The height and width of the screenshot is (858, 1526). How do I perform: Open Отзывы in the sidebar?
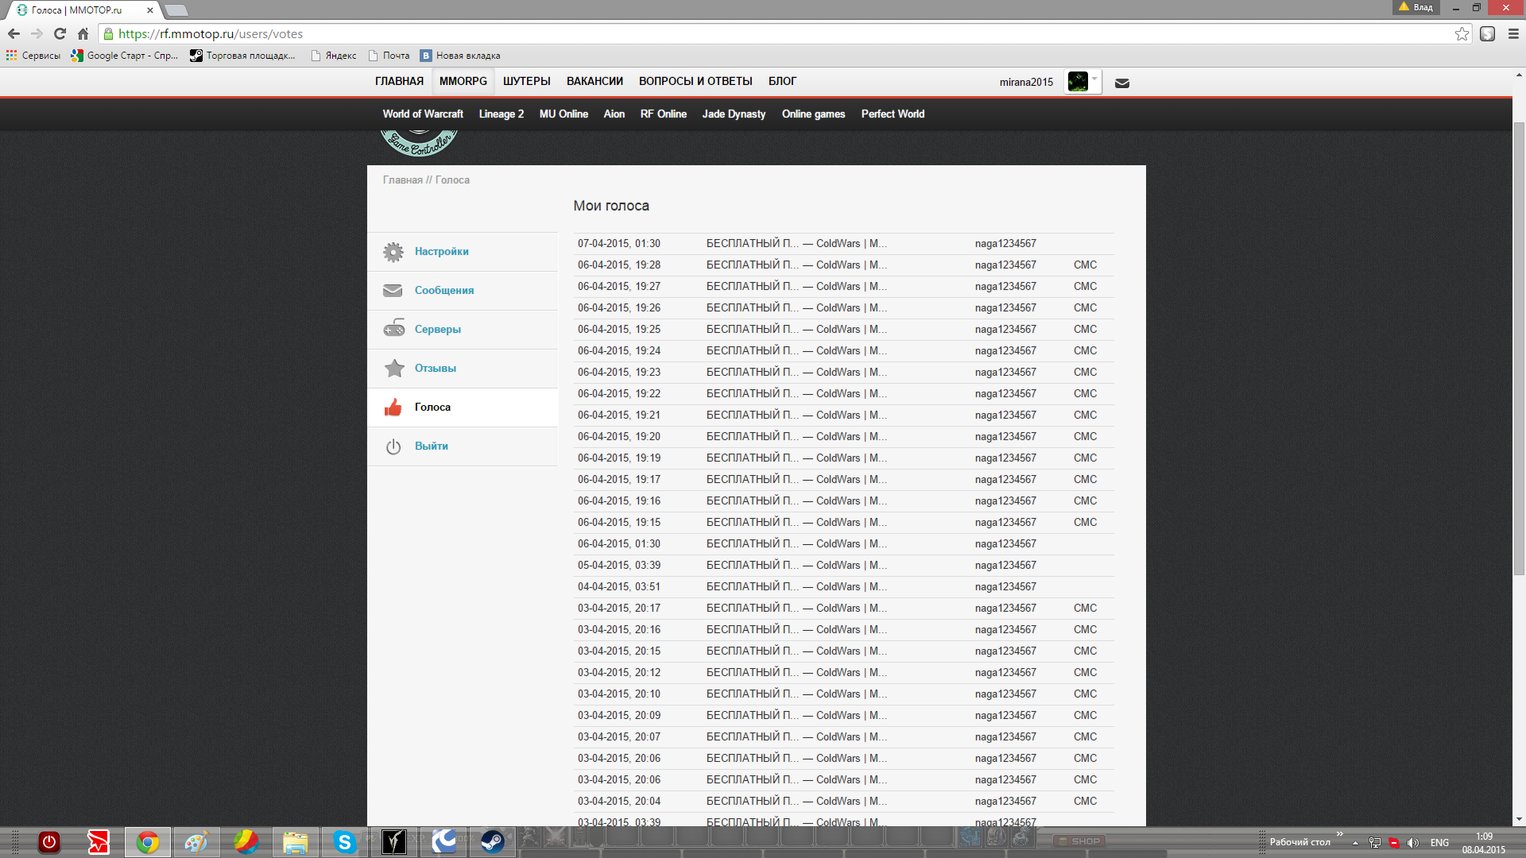[x=436, y=368]
